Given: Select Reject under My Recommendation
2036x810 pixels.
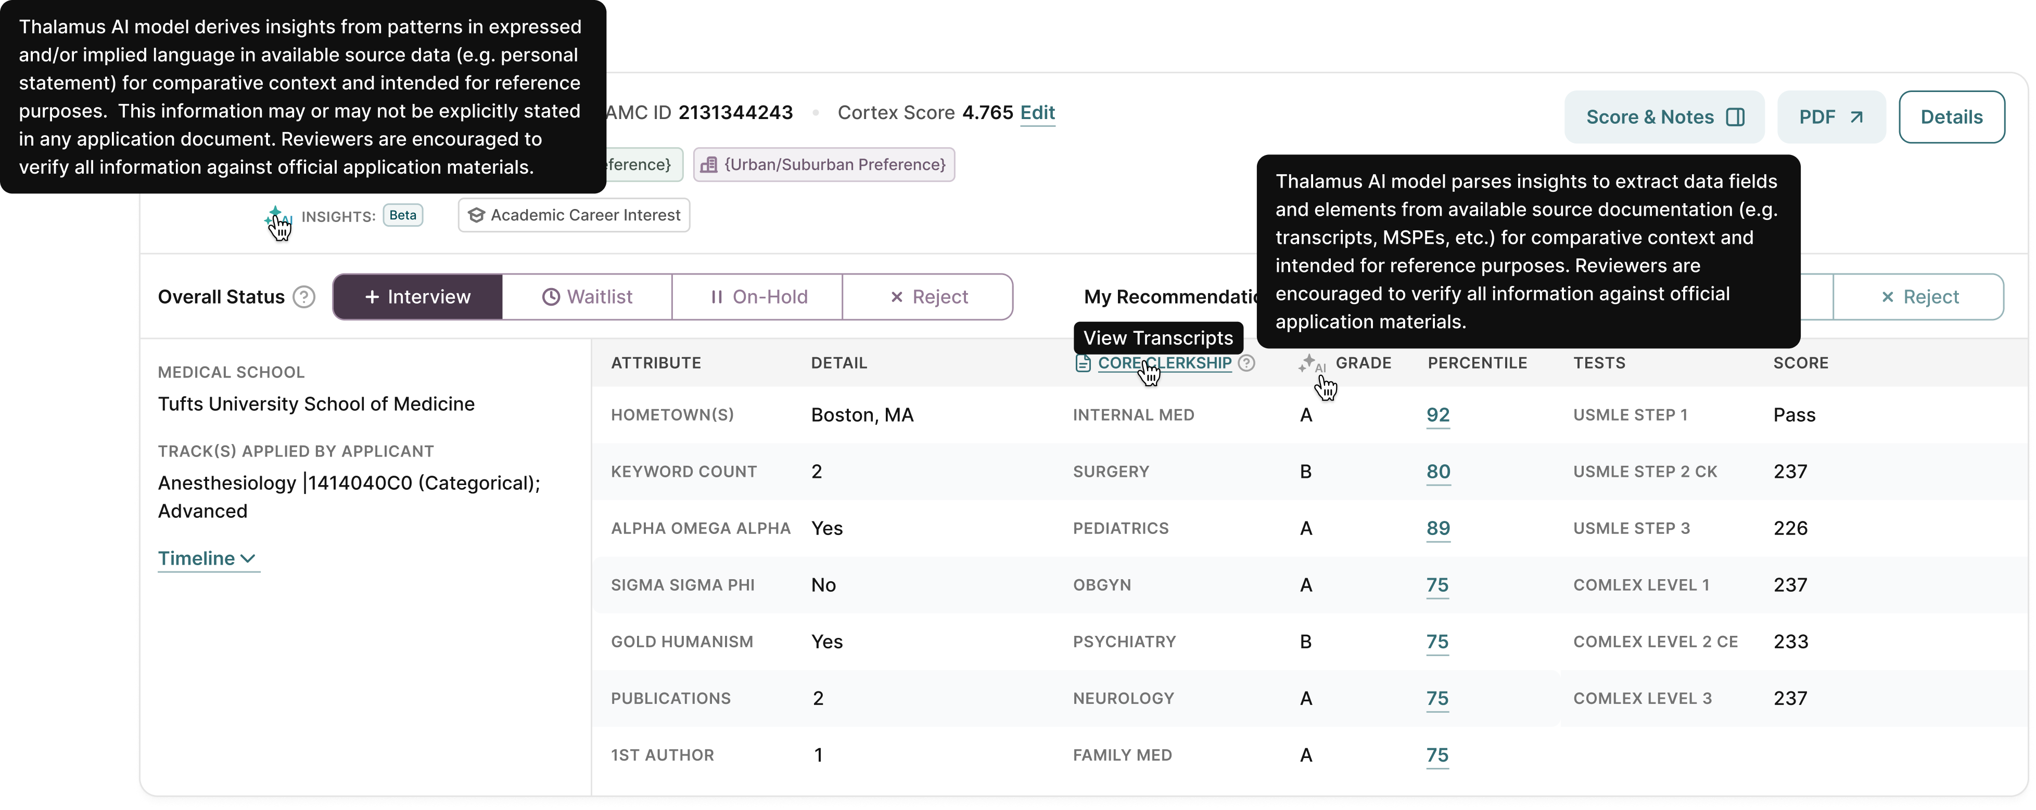Looking at the screenshot, I should click(x=1918, y=297).
